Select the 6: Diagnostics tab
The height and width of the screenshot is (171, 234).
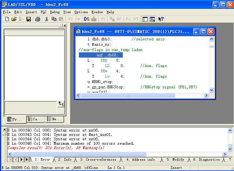tap(206, 159)
